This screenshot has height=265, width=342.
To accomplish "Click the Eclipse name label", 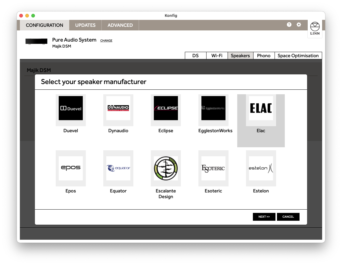I will [x=166, y=131].
